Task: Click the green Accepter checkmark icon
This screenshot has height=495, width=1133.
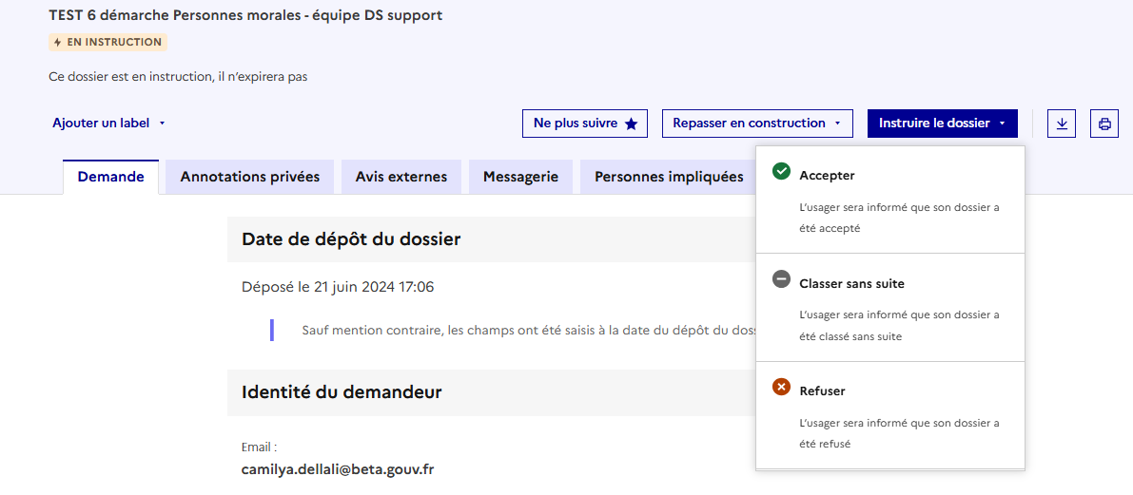Action: click(x=781, y=172)
